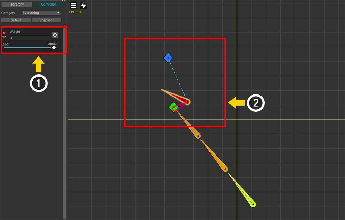
Task: Click the lightning bolt icon button
Action: 83,6
